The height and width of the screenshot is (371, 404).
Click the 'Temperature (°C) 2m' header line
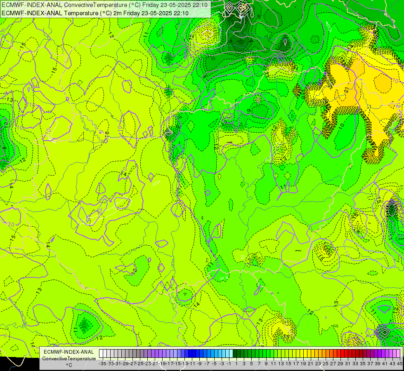[95, 13]
